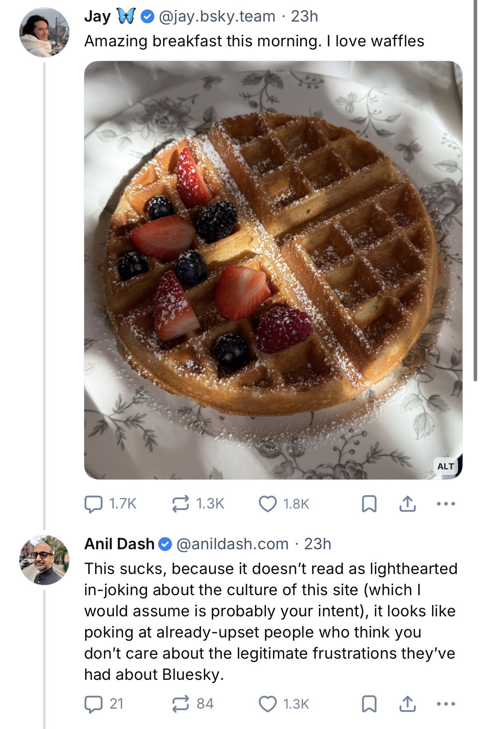The image size is (482, 729).
Task: Repost Anil Dash's reply
Action: pos(180,703)
